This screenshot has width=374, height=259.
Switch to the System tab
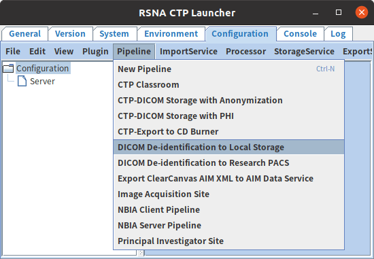114,34
